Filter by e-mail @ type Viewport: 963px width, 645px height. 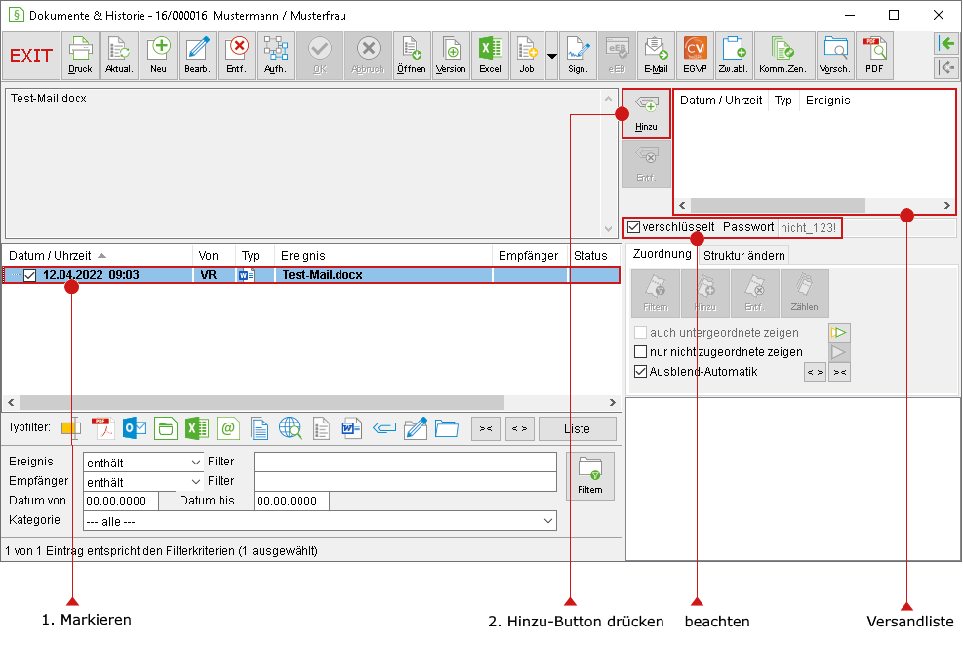pos(228,428)
